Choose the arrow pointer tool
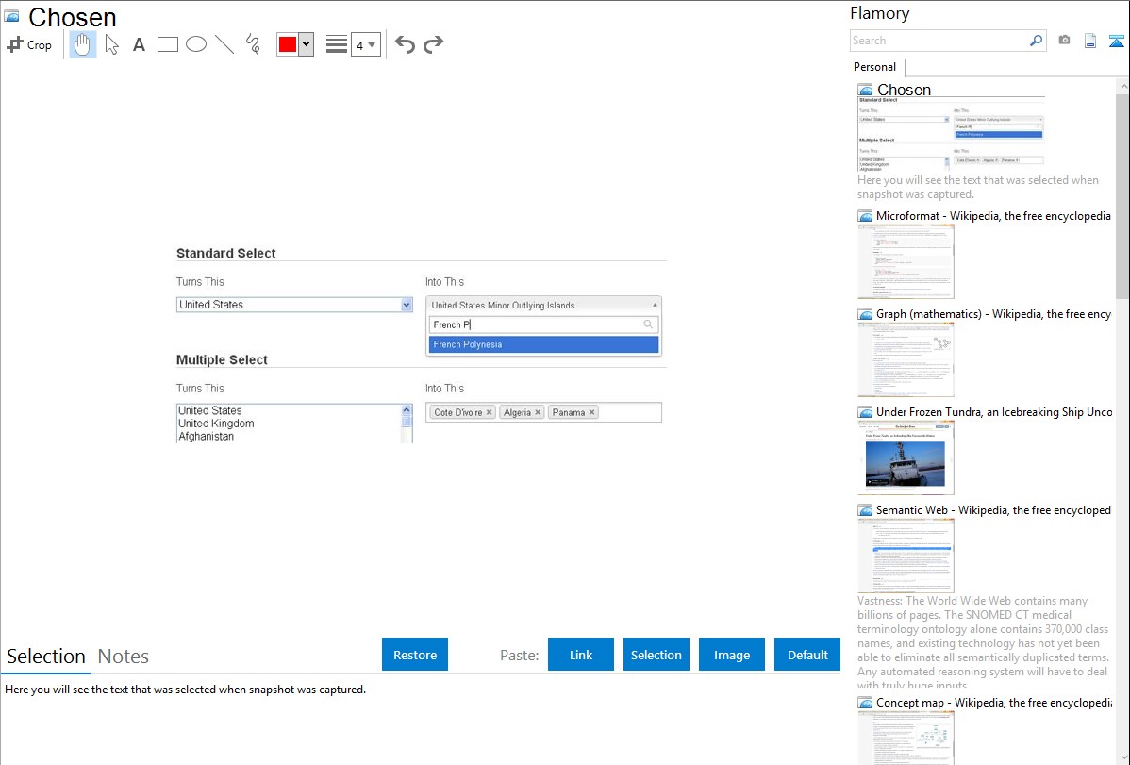This screenshot has height=765, width=1130. (x=111, y=44)
